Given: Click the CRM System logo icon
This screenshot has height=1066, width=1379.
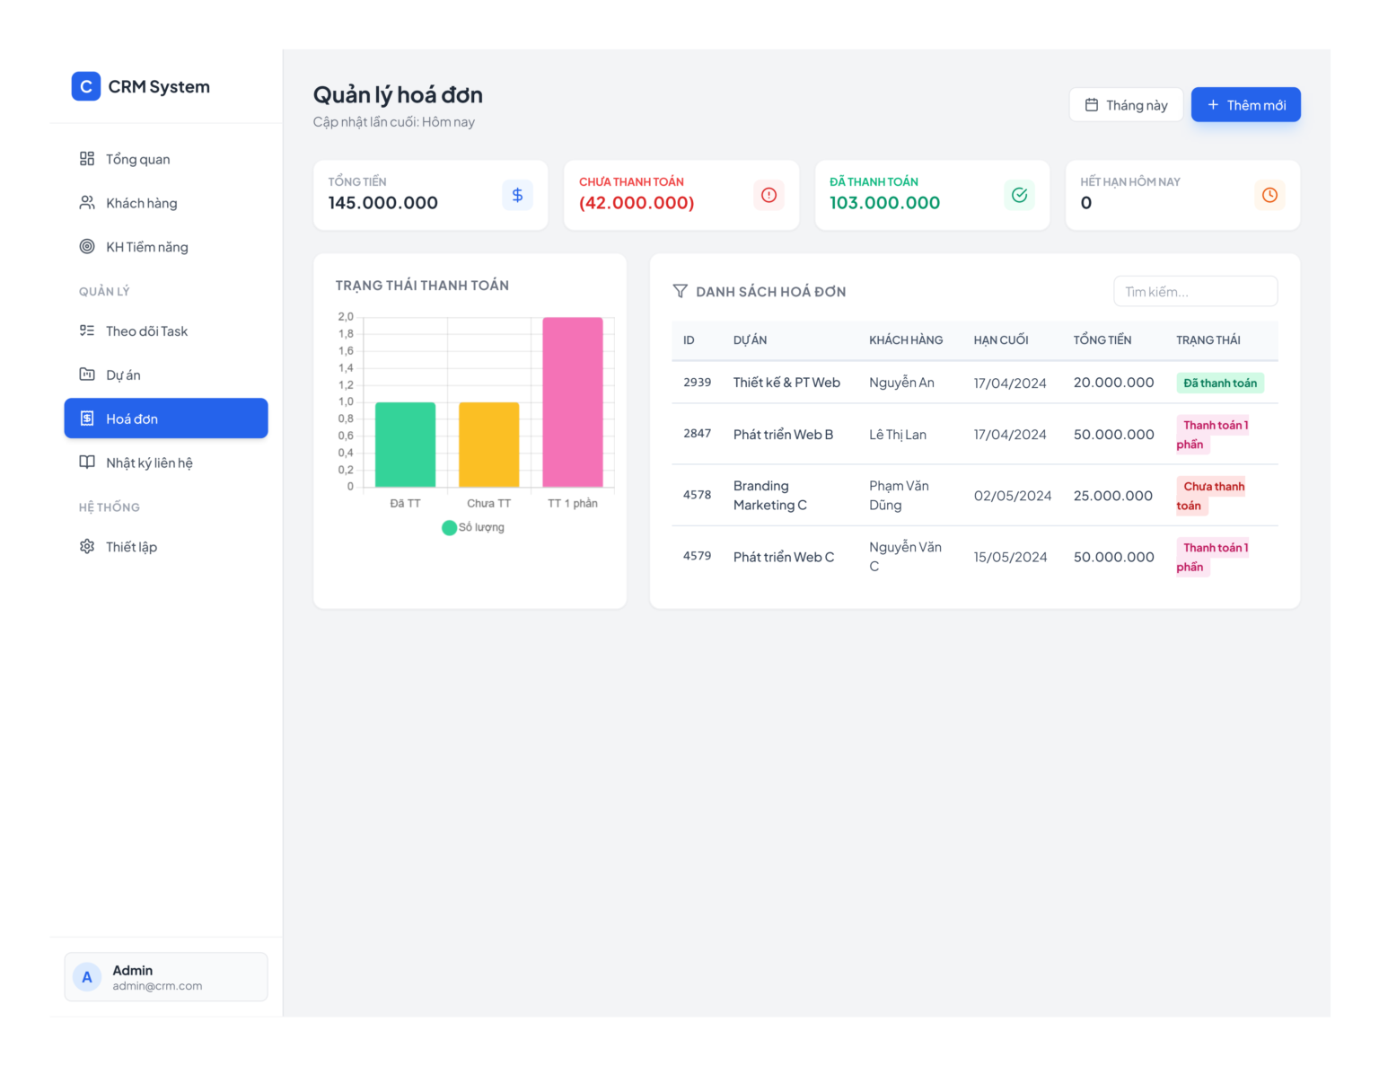Looking at the screenshot, I should pos(86,86).
